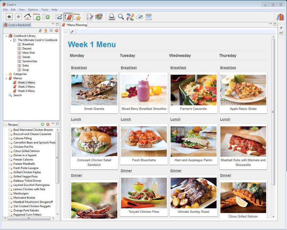Click the Print icon in toolbar
This screenshot has width=287, height=230.
tap(111, 17)
